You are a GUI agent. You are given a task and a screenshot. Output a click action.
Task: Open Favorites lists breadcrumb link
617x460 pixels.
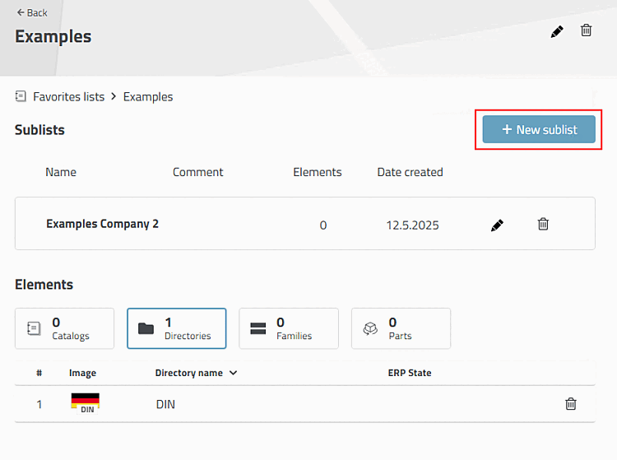click(x=68, y=96)
